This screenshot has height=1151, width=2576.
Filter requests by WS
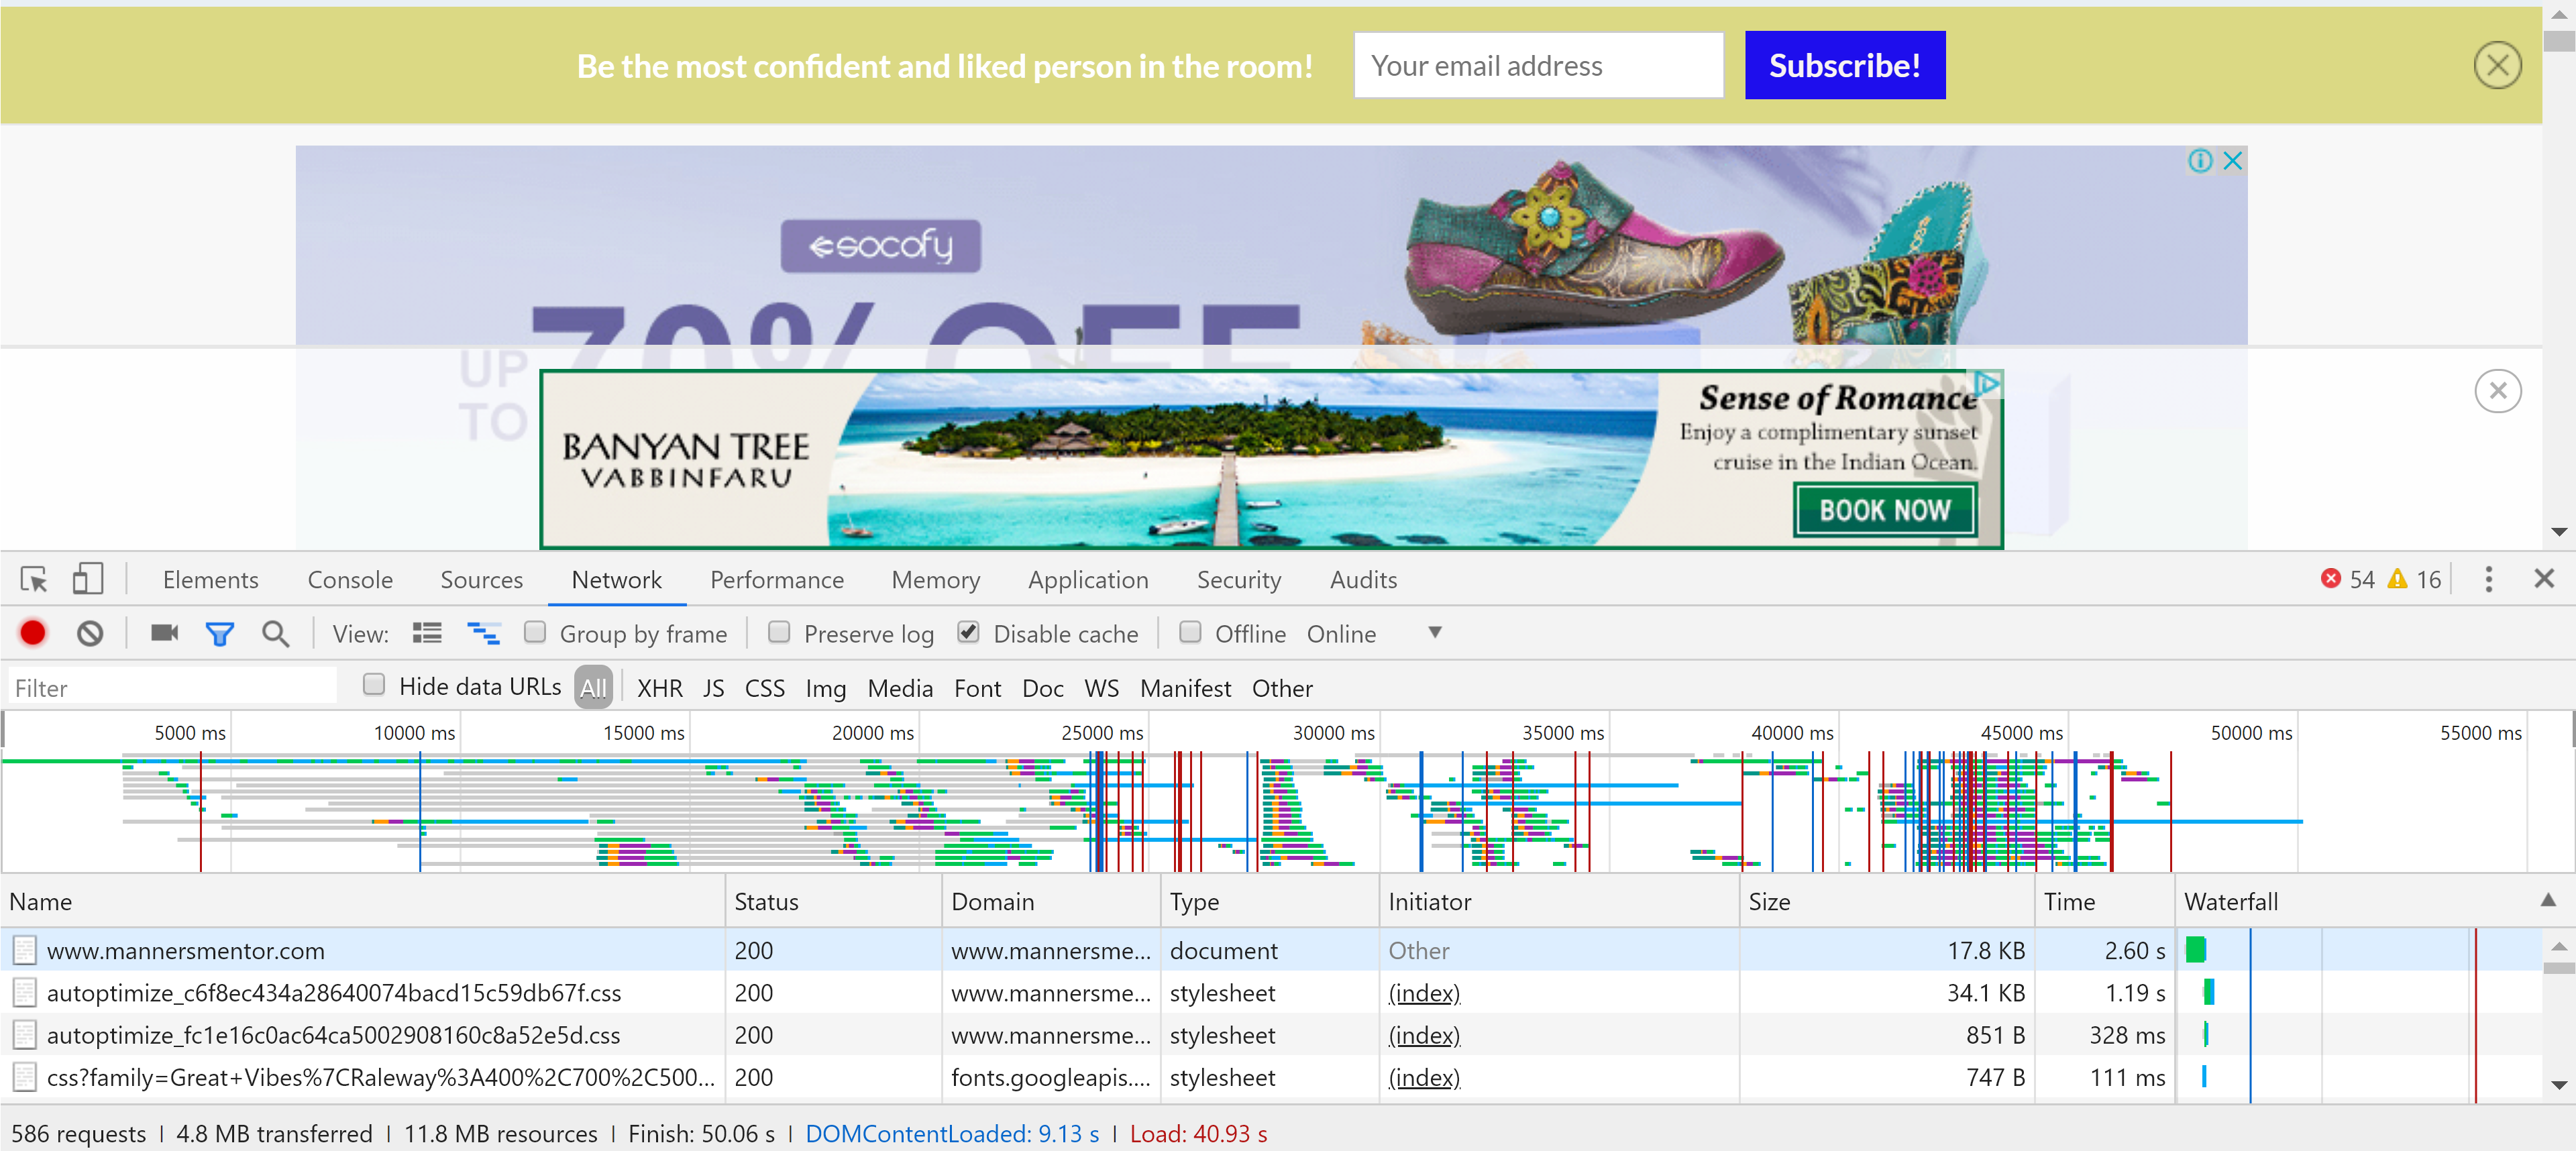tap(1101, 688)
